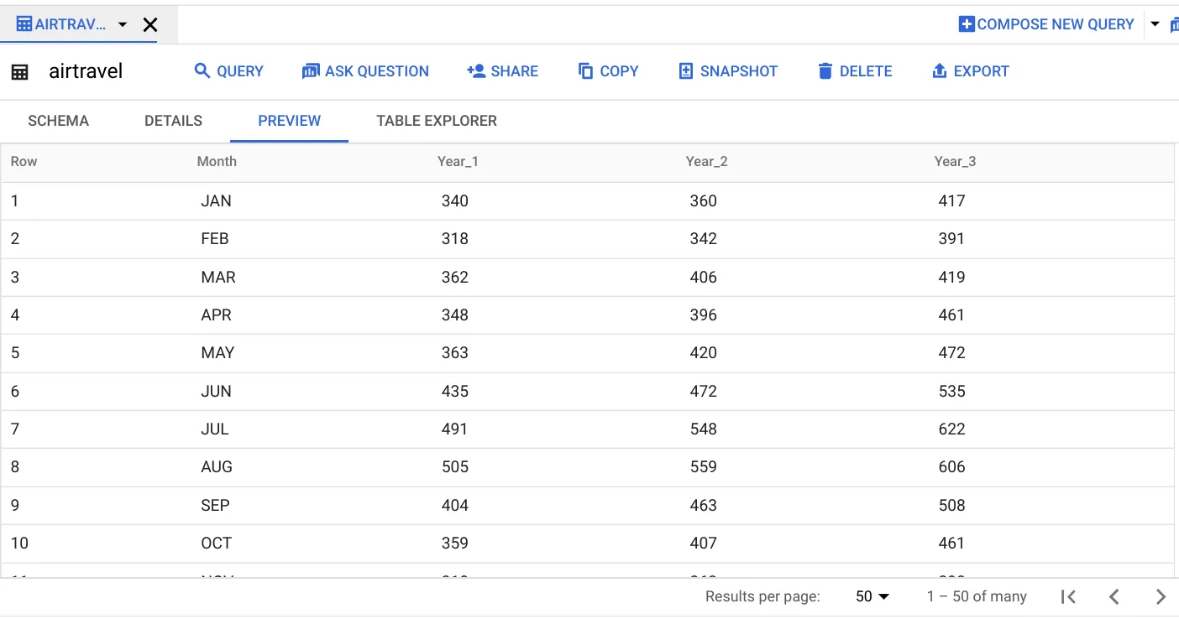Open the AIRTRAVEL tab dropdown arrow
The image size is (1179, 619).
[123, 25]
